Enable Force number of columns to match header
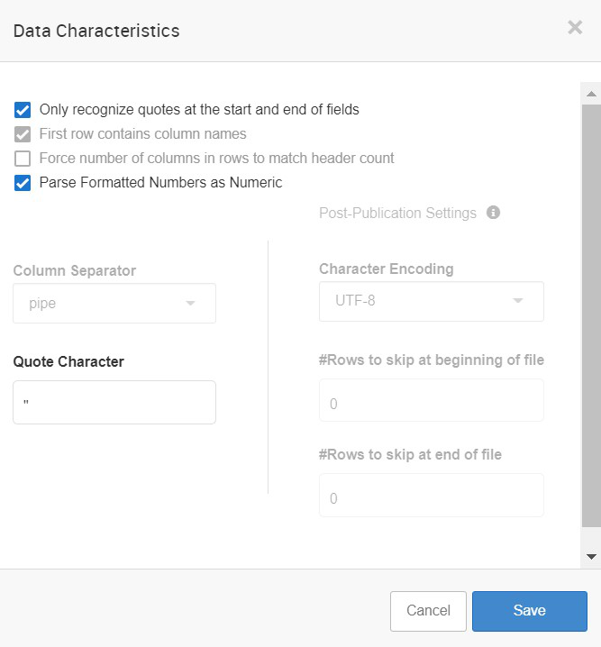Screen dimensions: 601x647 click(x=23, y=159)
